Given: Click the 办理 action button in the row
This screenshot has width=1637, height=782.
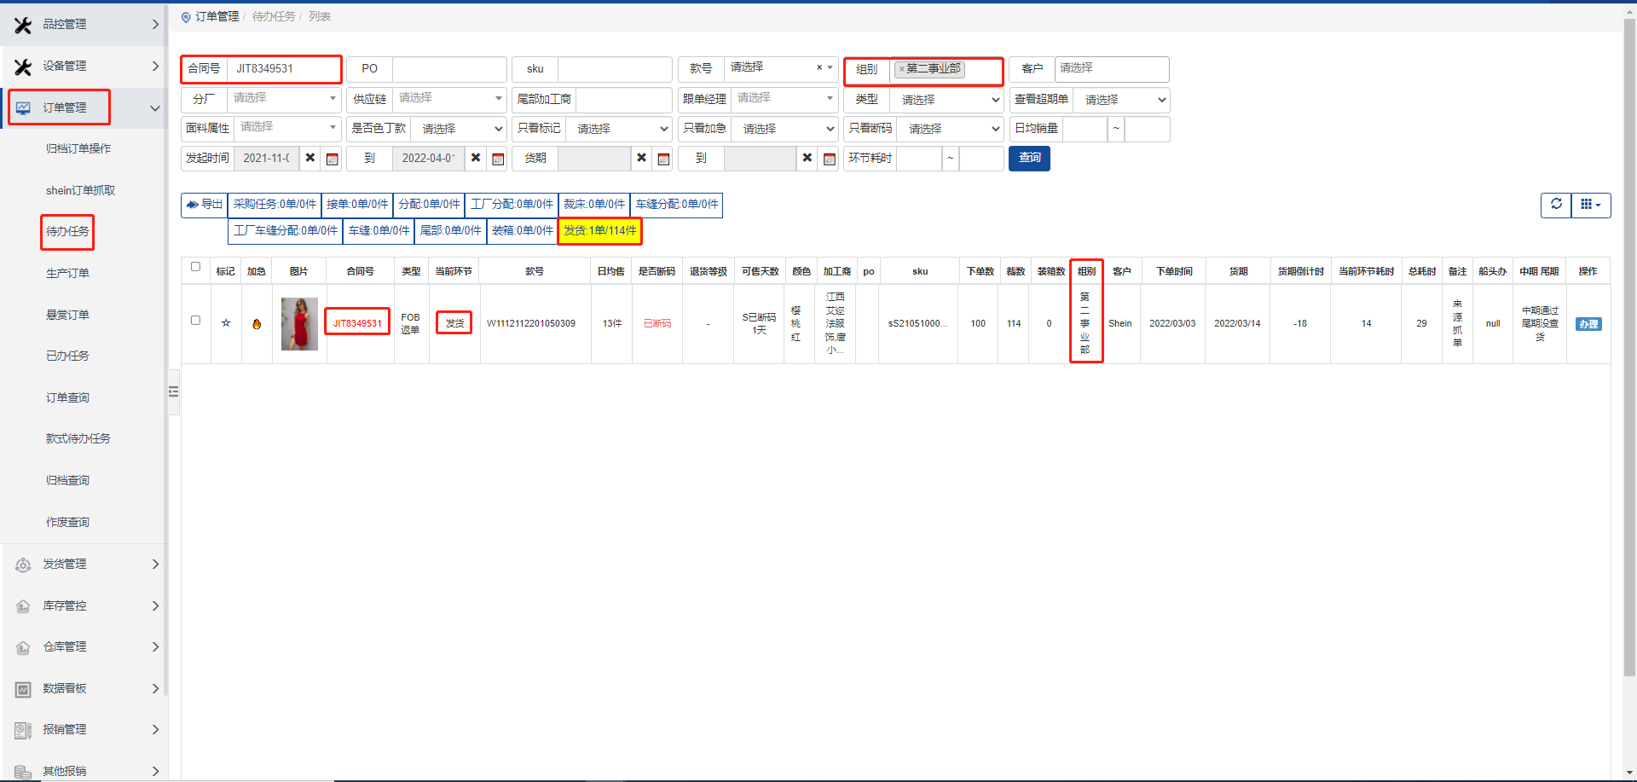Looking at the screenshot, I should 1588,324.
